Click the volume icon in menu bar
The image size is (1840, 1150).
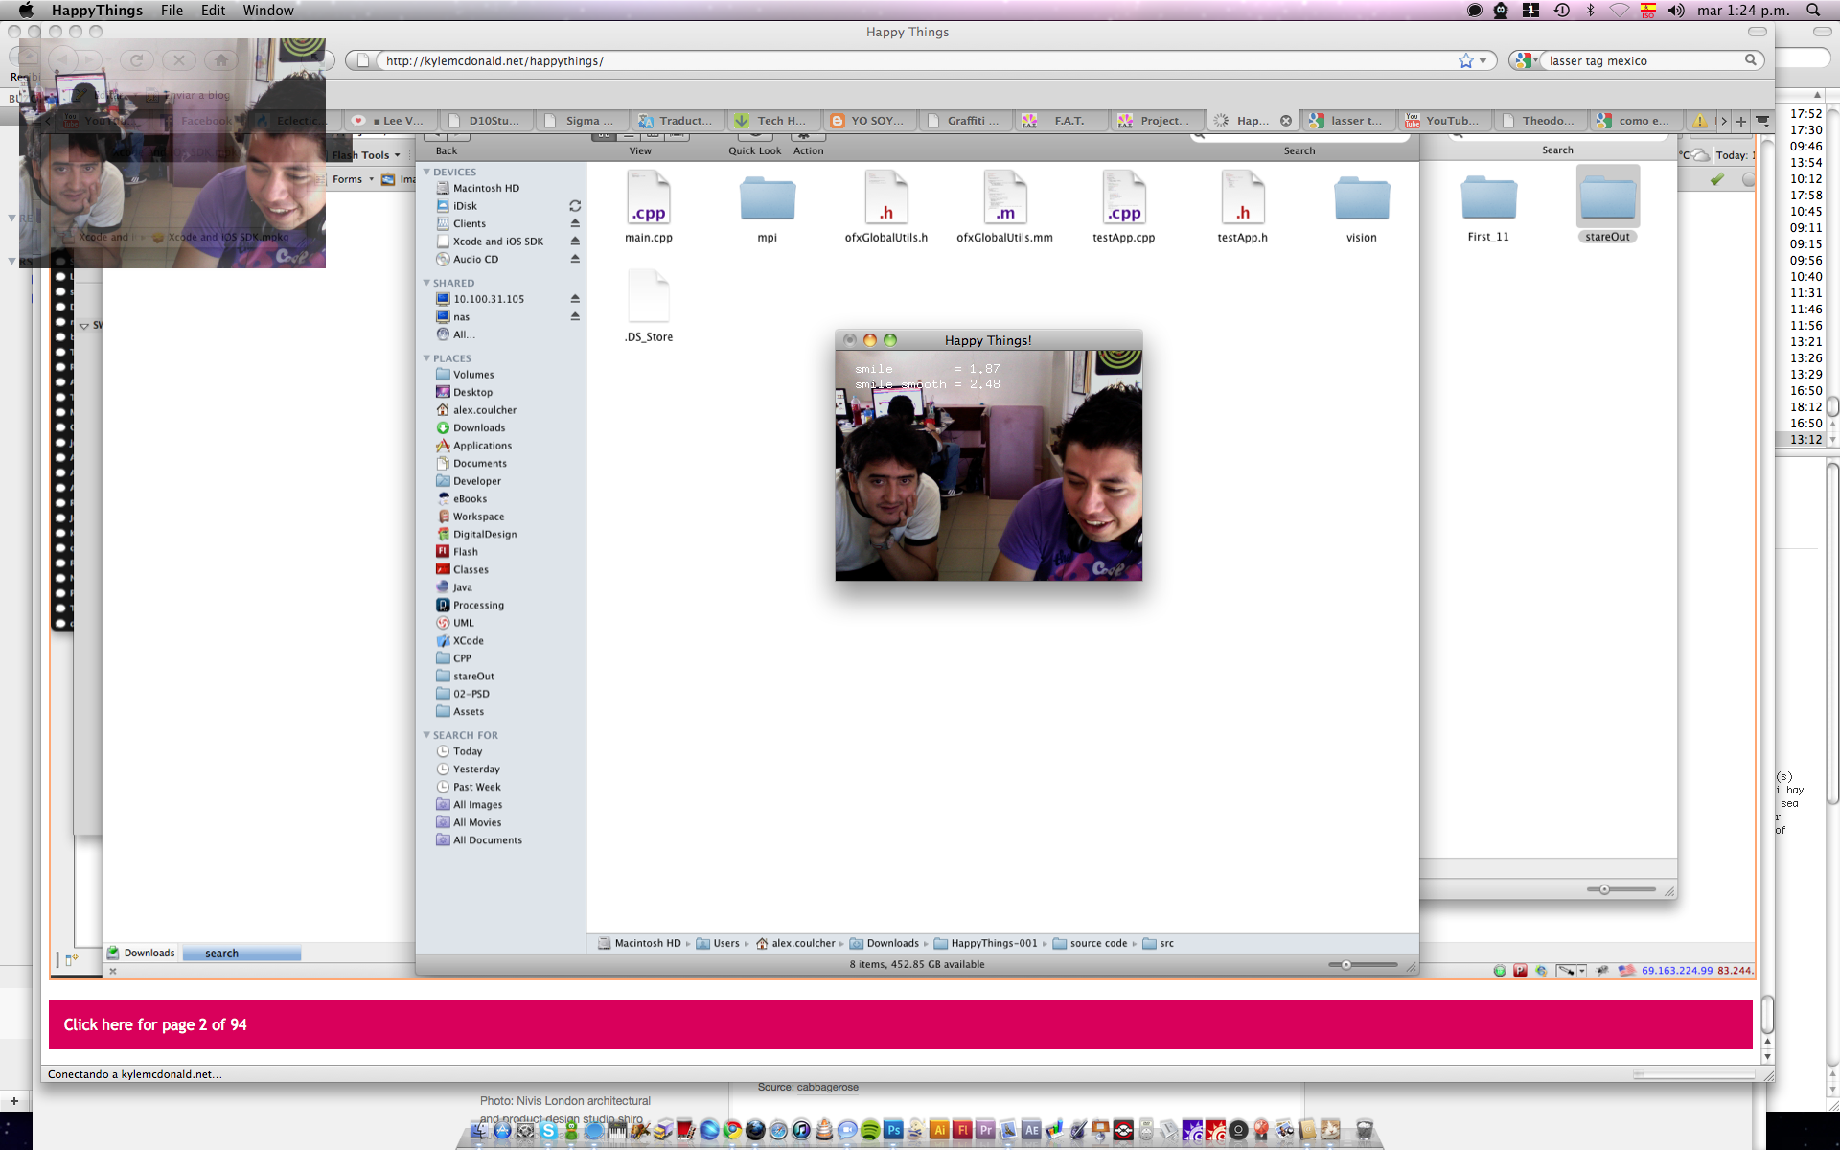click(1676, 10)
